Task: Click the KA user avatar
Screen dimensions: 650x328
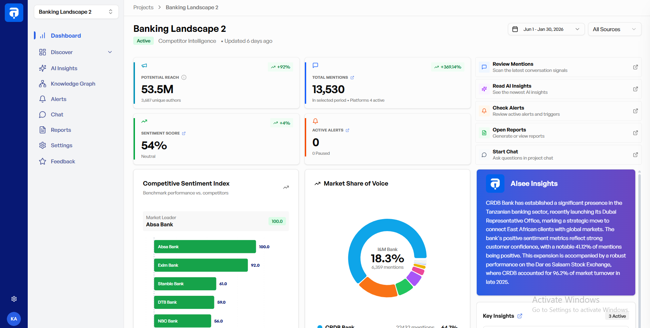Action: click(x=14, y=319)
